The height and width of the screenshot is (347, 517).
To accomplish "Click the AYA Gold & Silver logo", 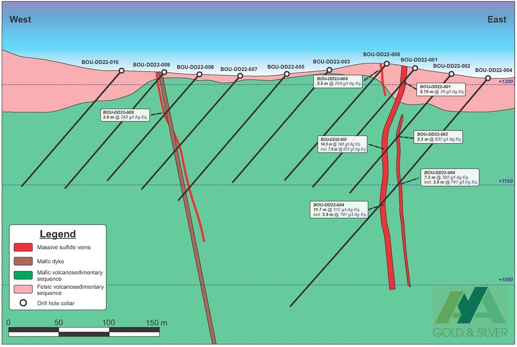I will click(470, 312).
